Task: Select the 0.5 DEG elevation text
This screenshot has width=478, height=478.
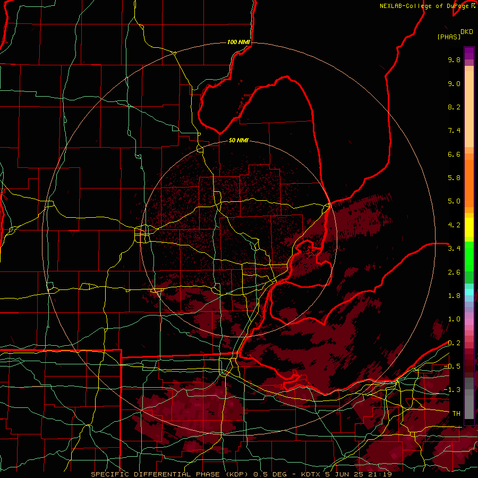Action: [x=270, y=474]
